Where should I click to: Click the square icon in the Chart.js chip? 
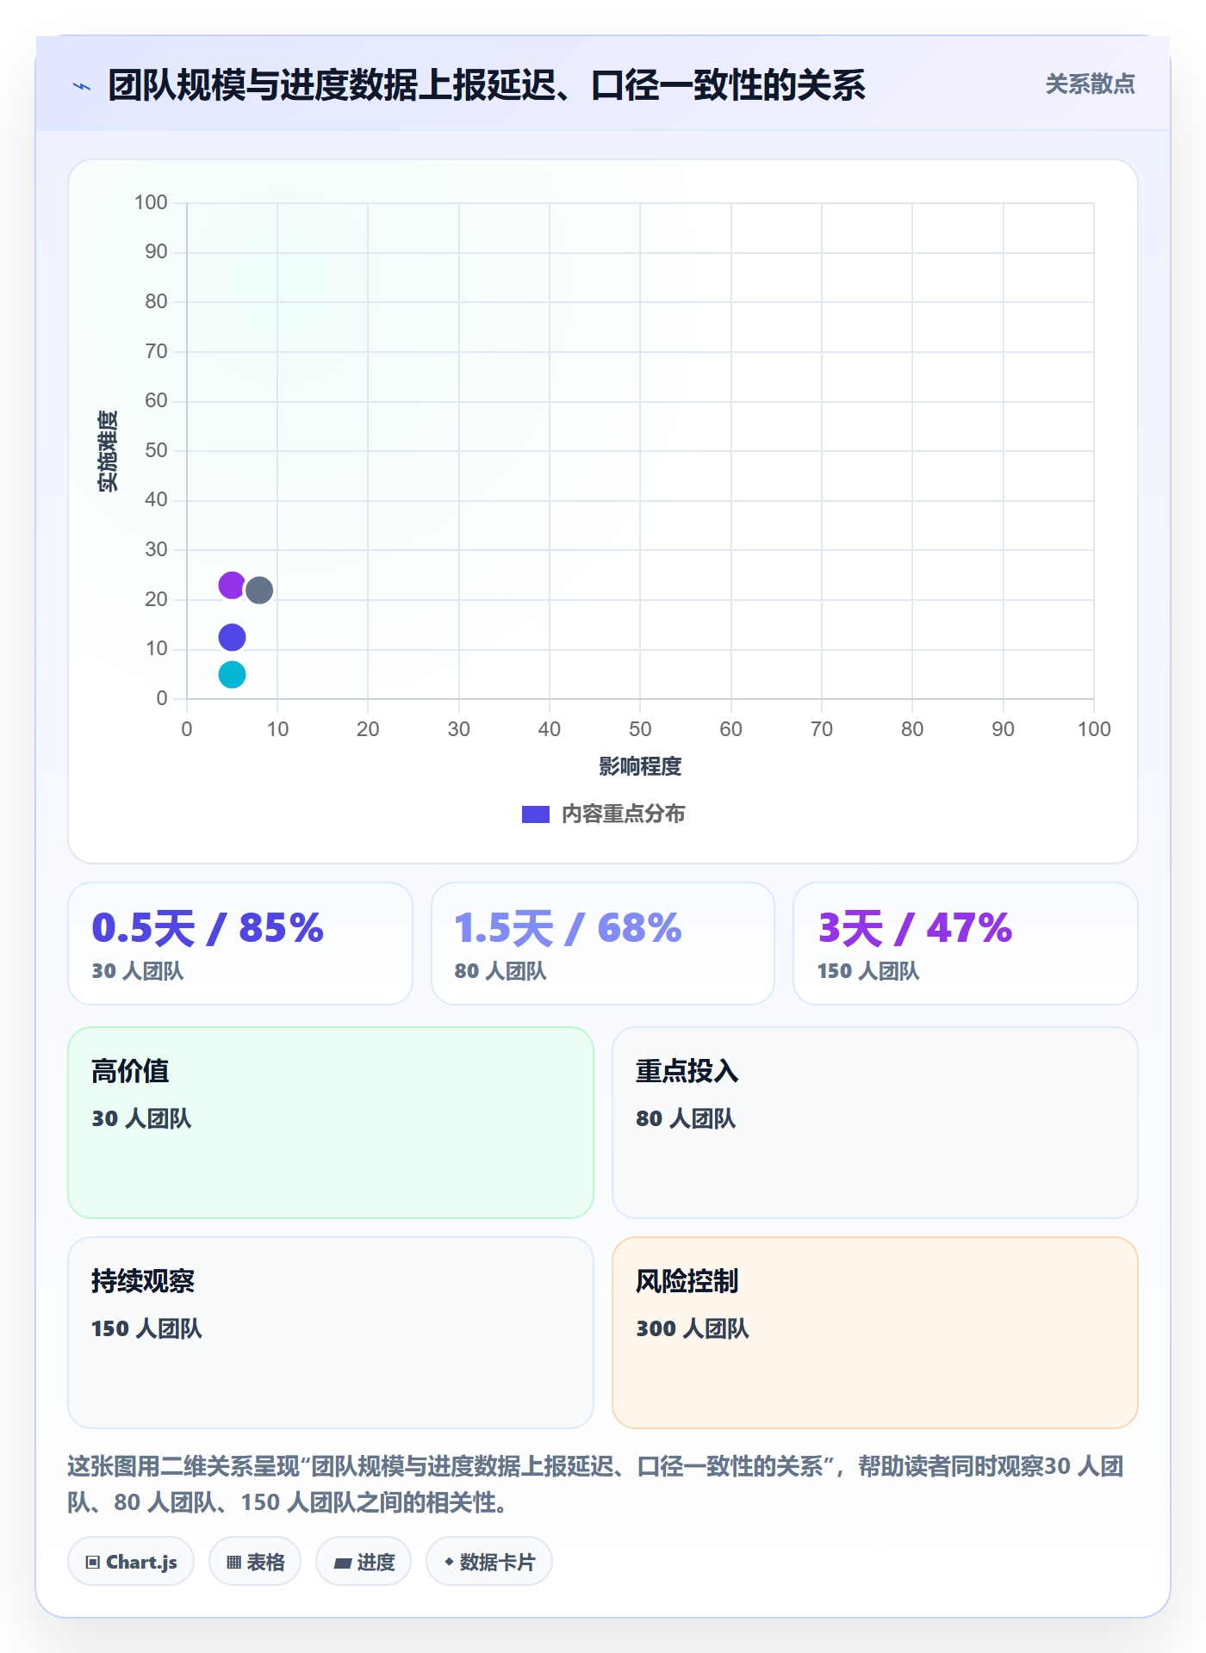[x=93, y=1562]
